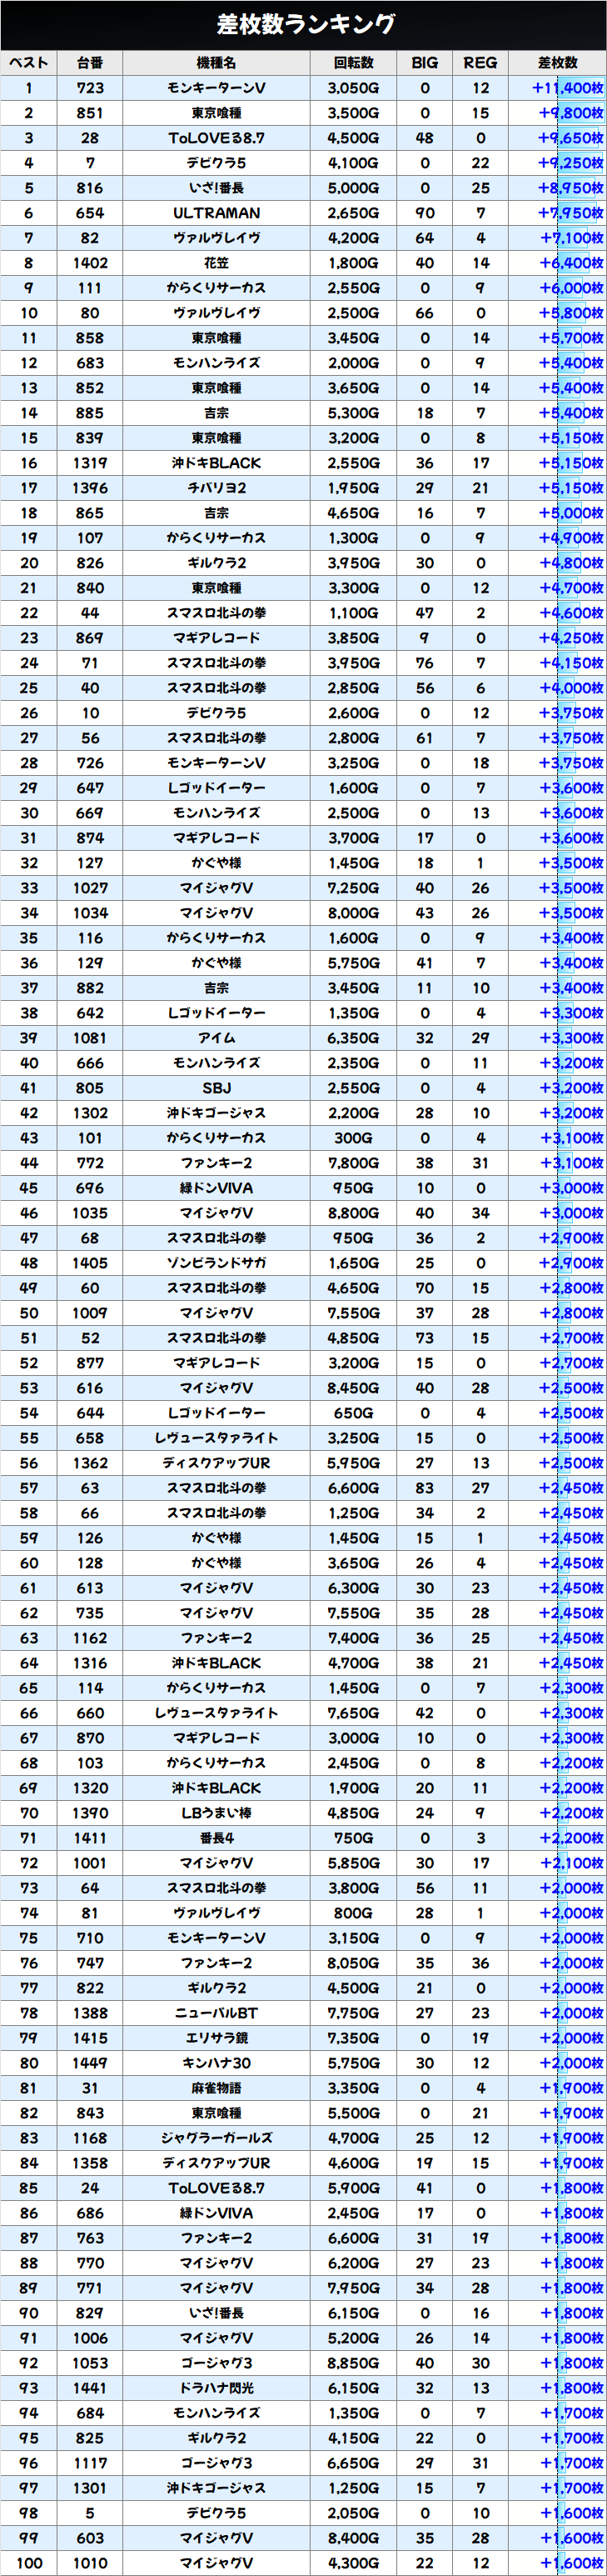
Task: Select the ULTRAMAN machine name
Action: point(216,213)
